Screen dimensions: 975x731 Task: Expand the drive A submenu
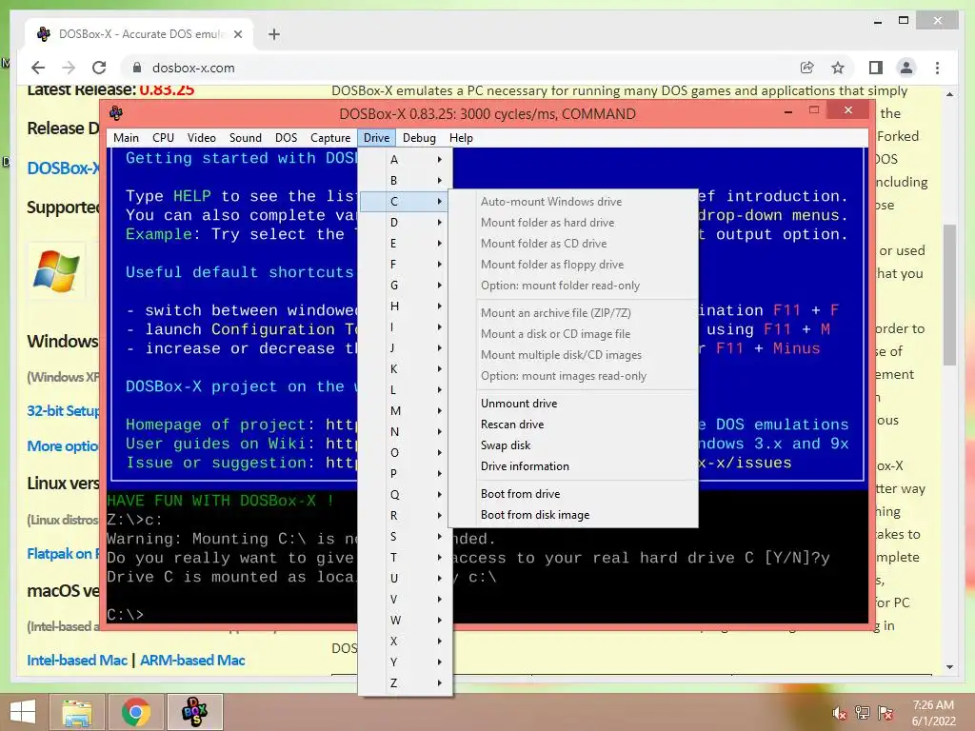coord(406,160)
